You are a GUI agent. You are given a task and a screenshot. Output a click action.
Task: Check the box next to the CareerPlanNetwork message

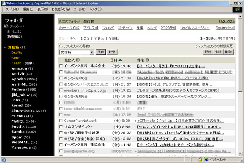pos(61,121)
